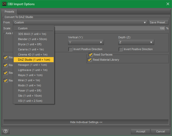This screenshot has width=172, height=136.
Task: Cancel the OBJ import
Action: click(160, 131)
